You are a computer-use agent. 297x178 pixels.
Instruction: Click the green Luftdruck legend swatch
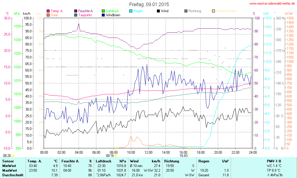(x=103, y=11)
